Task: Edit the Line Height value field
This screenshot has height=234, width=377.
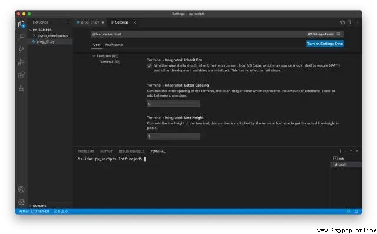Action: [174, 136]
